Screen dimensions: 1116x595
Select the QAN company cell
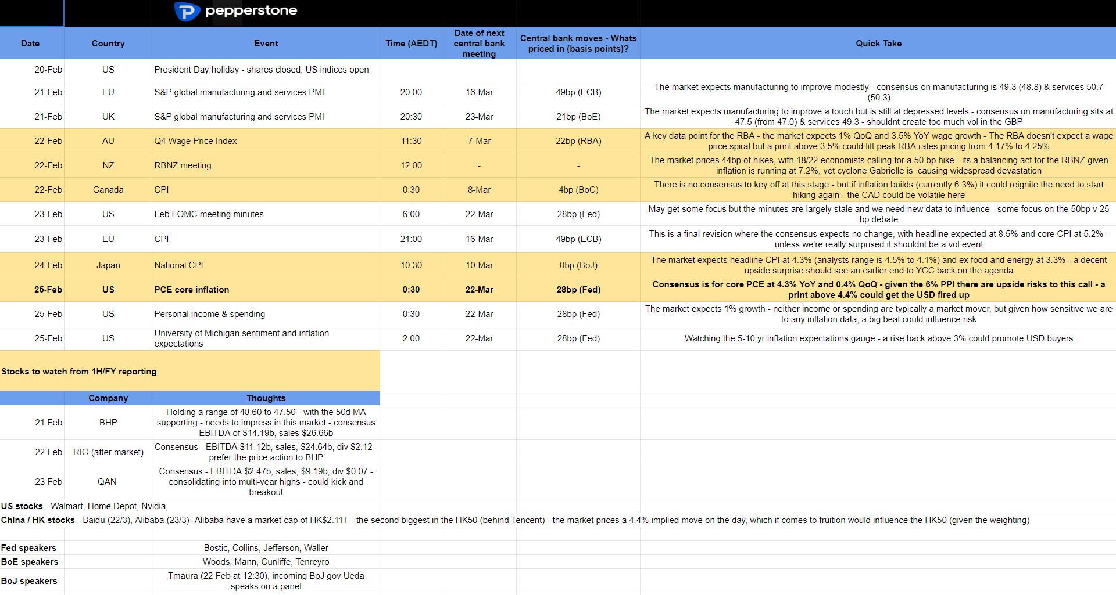point(108,482)
